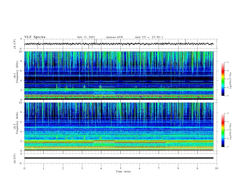Click the lower PSD color scale bar

[223, 130]
